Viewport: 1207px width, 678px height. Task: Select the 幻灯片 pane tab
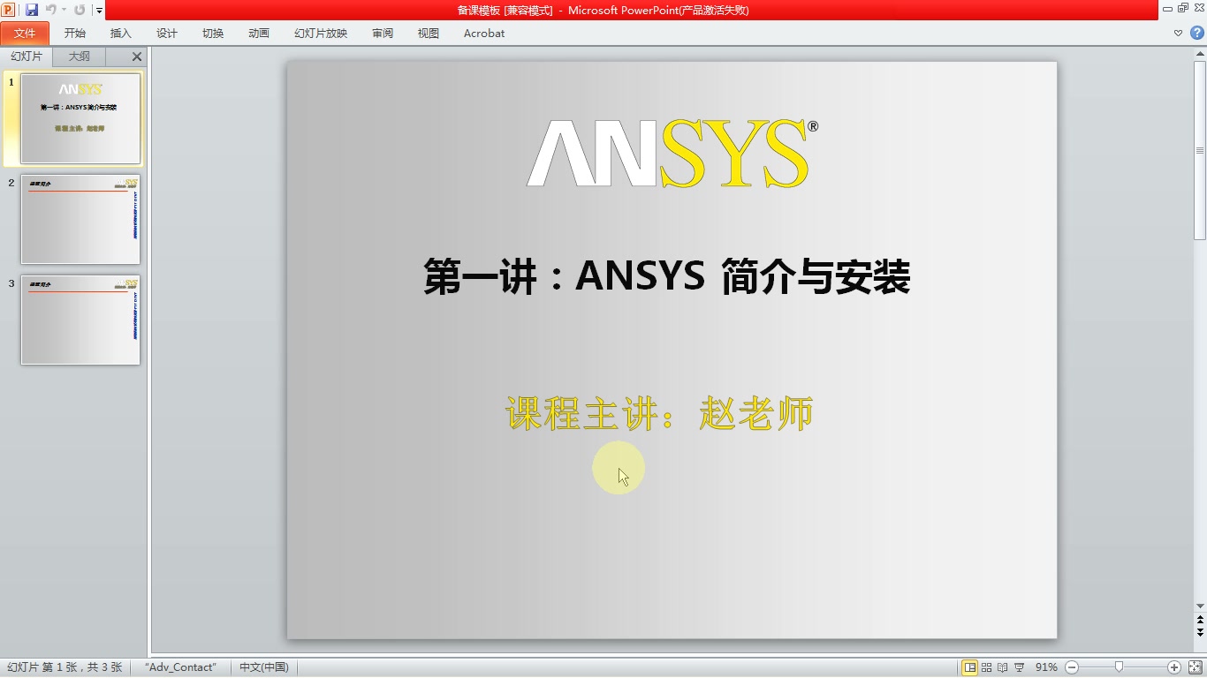point(27,56)
